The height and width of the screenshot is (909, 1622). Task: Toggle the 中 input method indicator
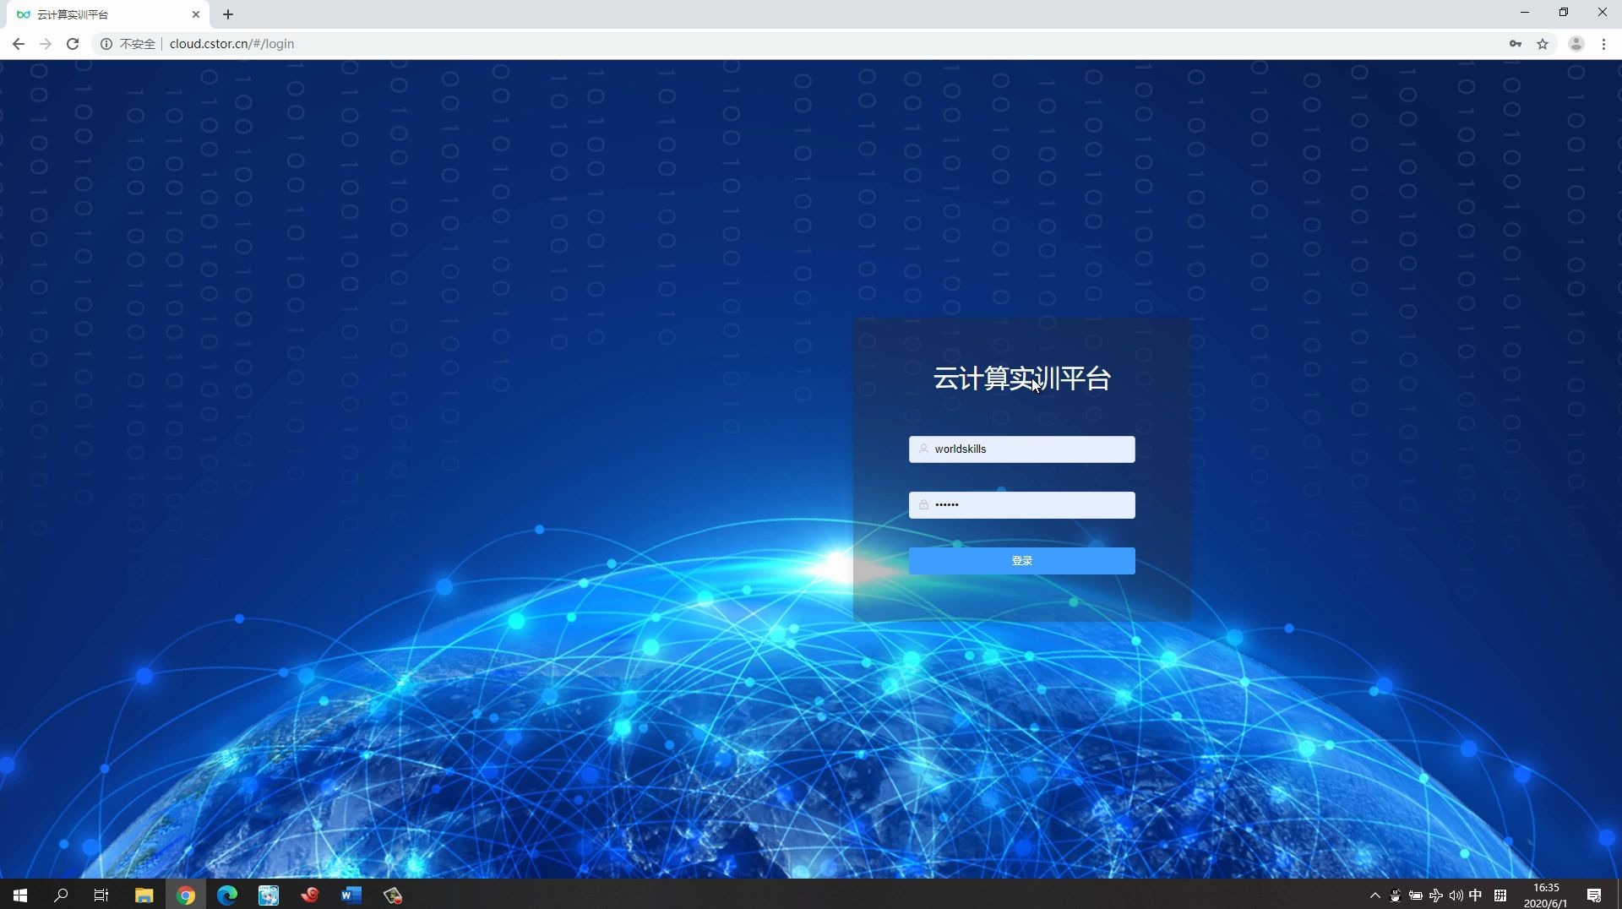(x=1476, y=895)
